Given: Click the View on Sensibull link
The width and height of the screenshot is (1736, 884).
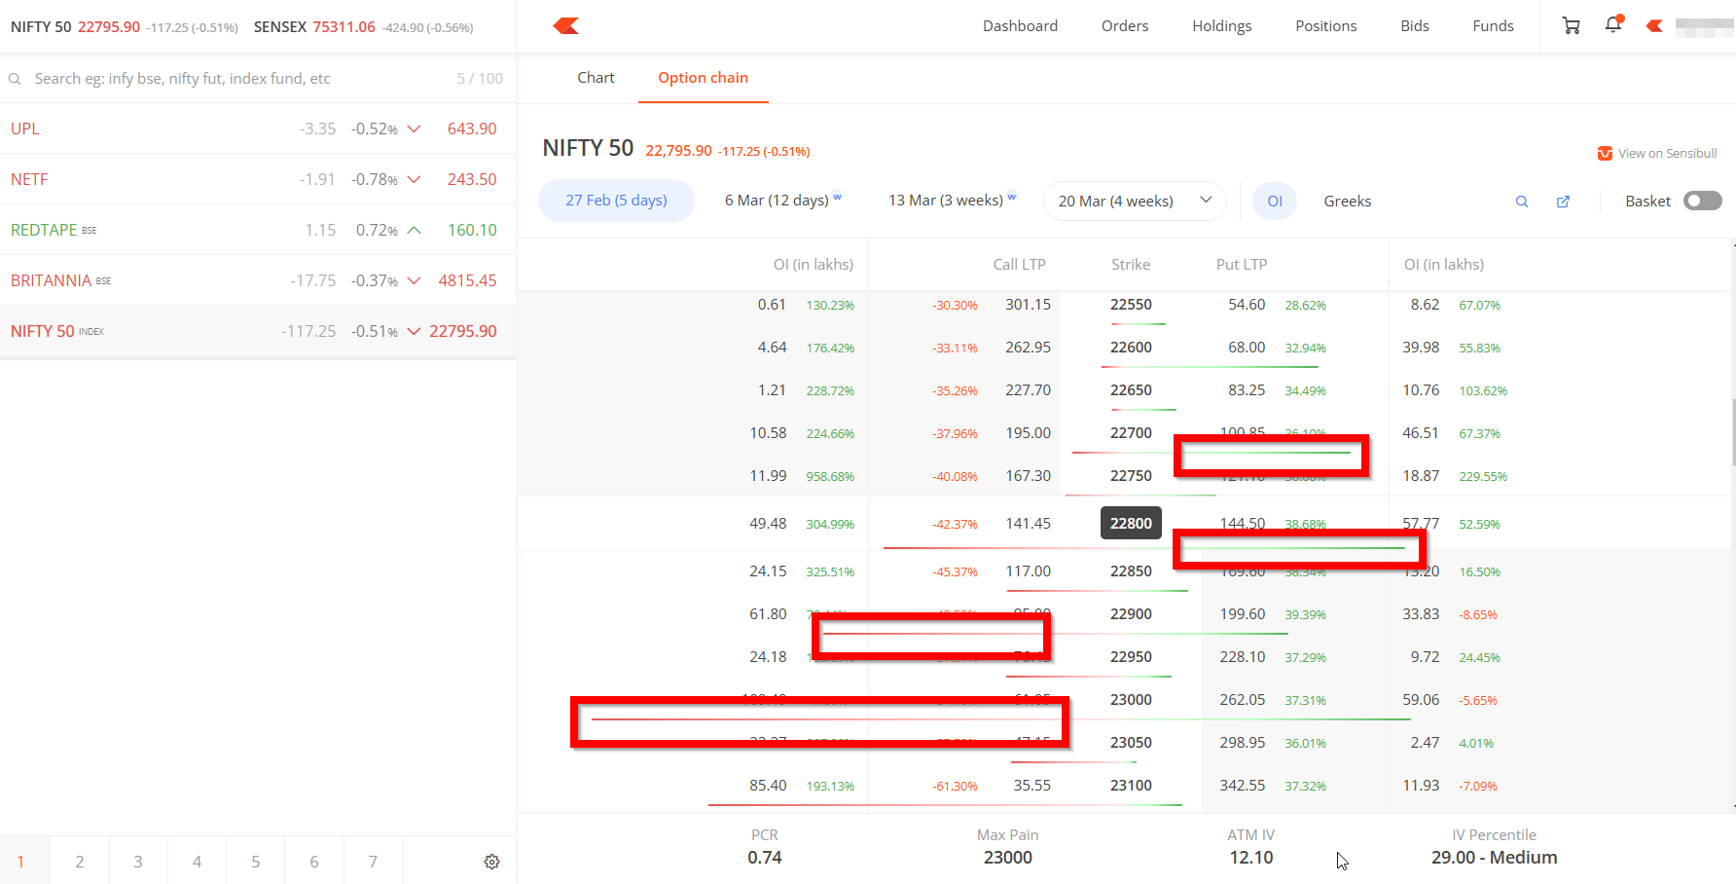Looking at the screenshot, I should click(1657, 154).
